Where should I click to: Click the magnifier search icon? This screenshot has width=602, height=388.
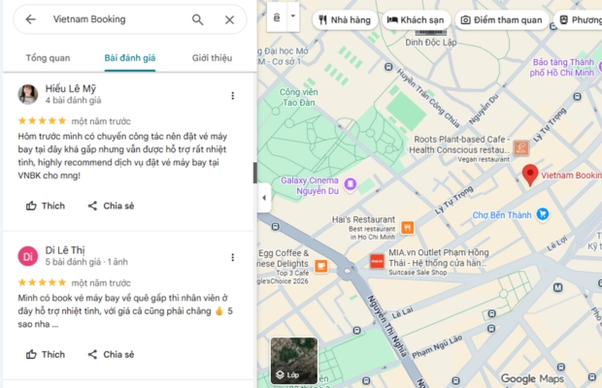(x=198, y=19)
